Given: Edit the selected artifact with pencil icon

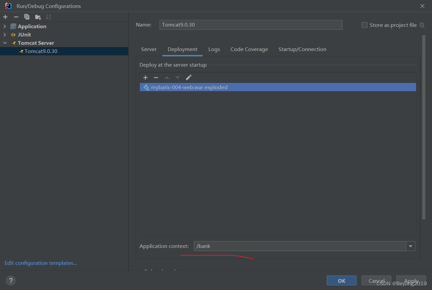Looking at the screenshot, I should point(189,78).
